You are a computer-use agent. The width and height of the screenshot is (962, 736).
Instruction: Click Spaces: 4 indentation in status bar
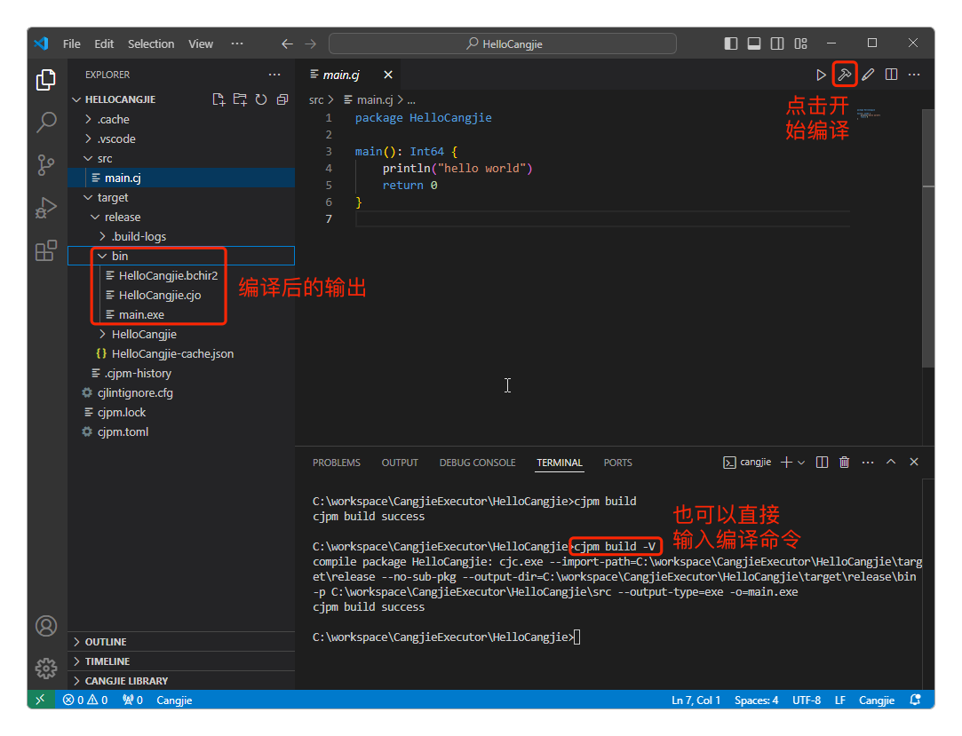pyautogui.click(x=757, y=700)
